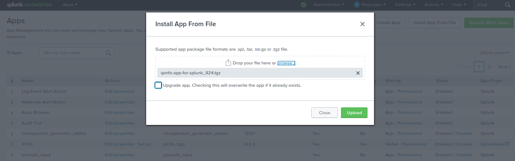Click the upload file icon in drop zone
Image resolution: width=515 pixels, height=161 pixels.
pos(228,63)
